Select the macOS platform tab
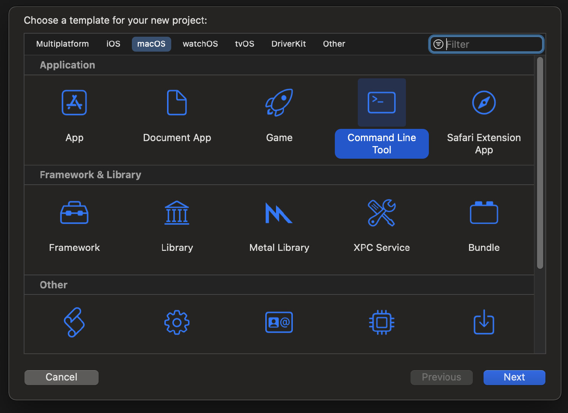 (x=151, y=44)
